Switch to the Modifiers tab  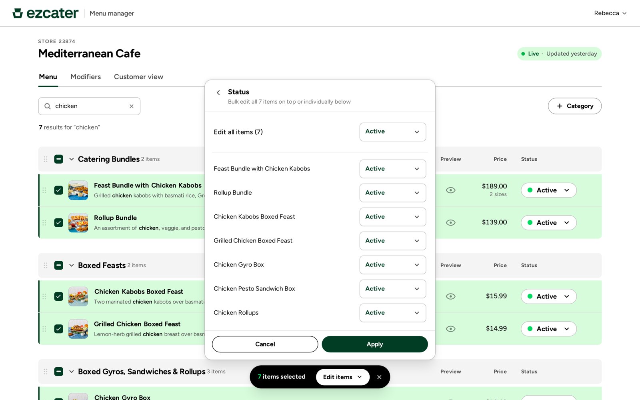coord(86,77)
